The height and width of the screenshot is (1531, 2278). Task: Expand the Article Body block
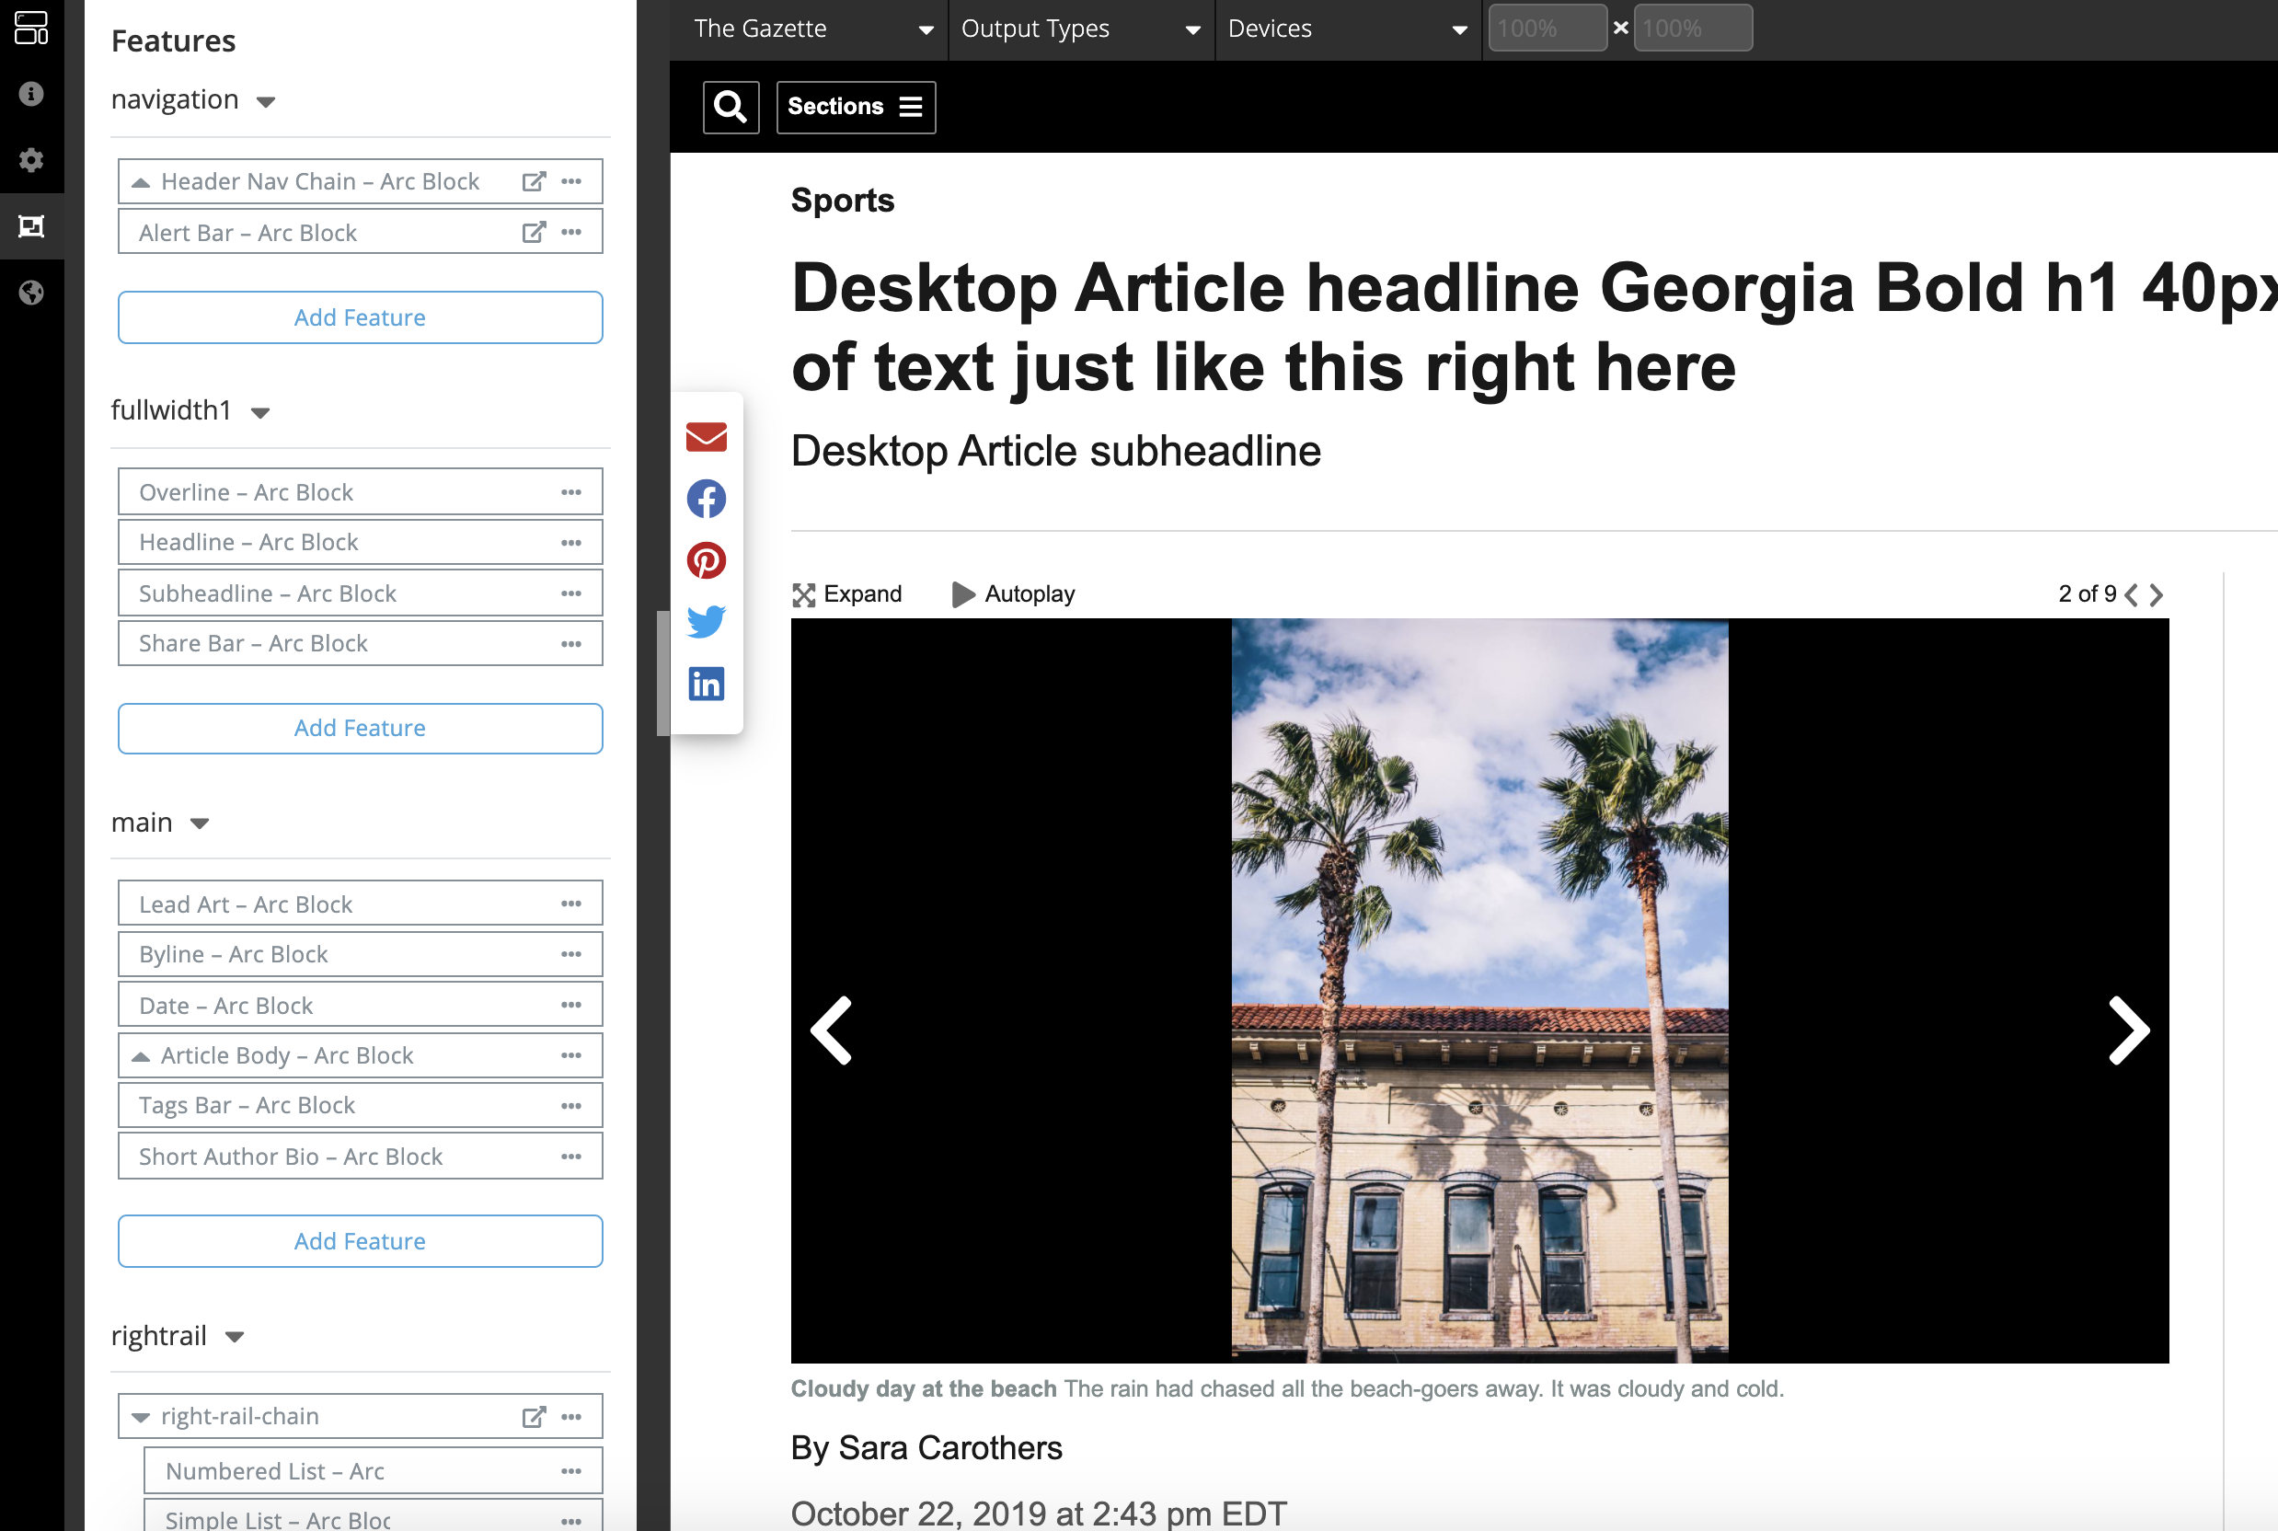(141, 1056)
